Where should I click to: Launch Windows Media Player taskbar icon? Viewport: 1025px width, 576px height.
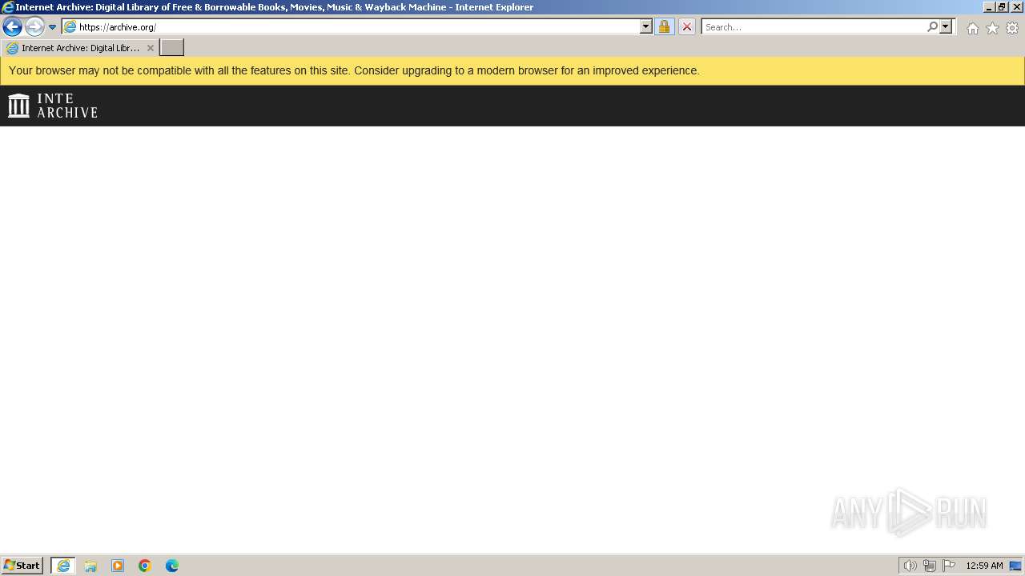click(118, 566)
